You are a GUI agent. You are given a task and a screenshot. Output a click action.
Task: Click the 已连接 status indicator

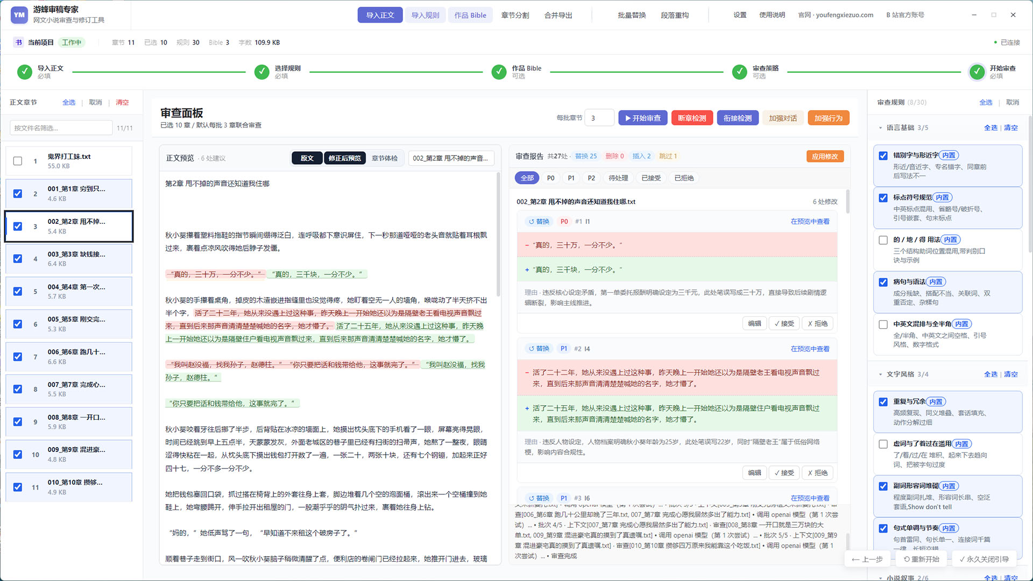pyautogui.click(x=1007, y=42)
